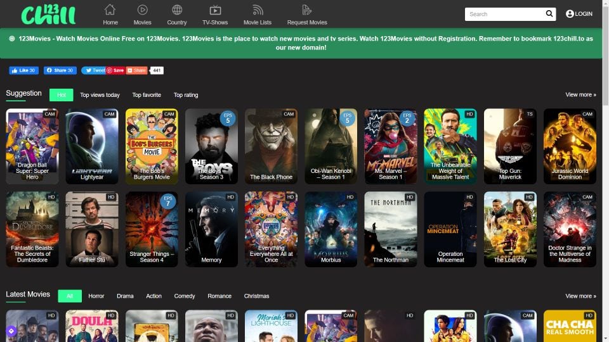Click the 123Chill logo
This screenshot has width=609, height=342.
[x=48, y=14]
